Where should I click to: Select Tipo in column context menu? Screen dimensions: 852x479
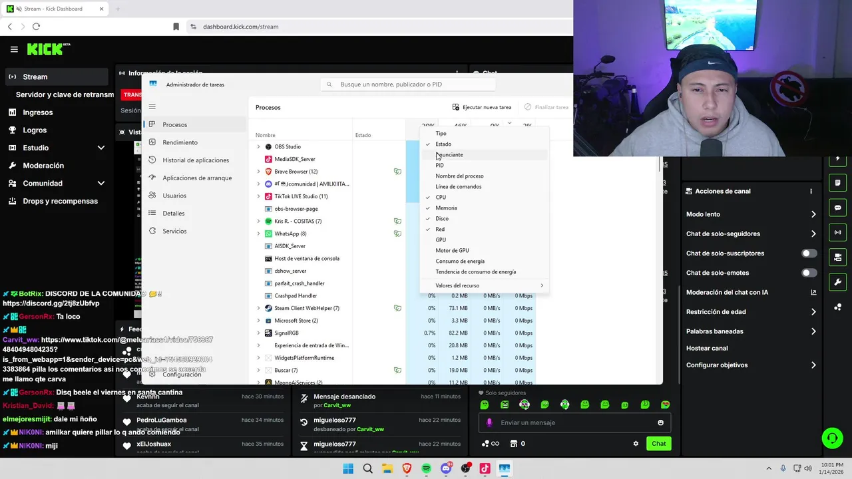tap(484, 134)
